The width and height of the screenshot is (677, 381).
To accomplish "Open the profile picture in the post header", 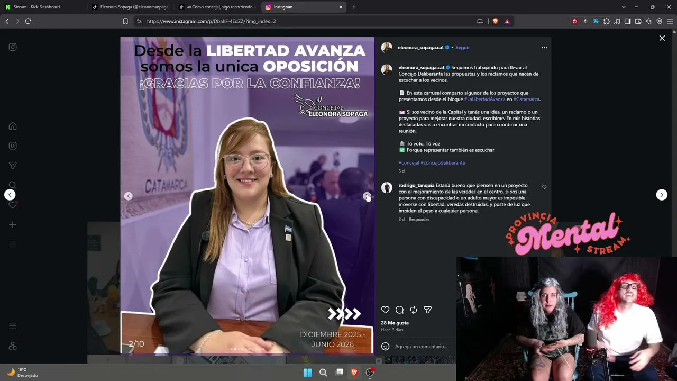I will point(387,48).
